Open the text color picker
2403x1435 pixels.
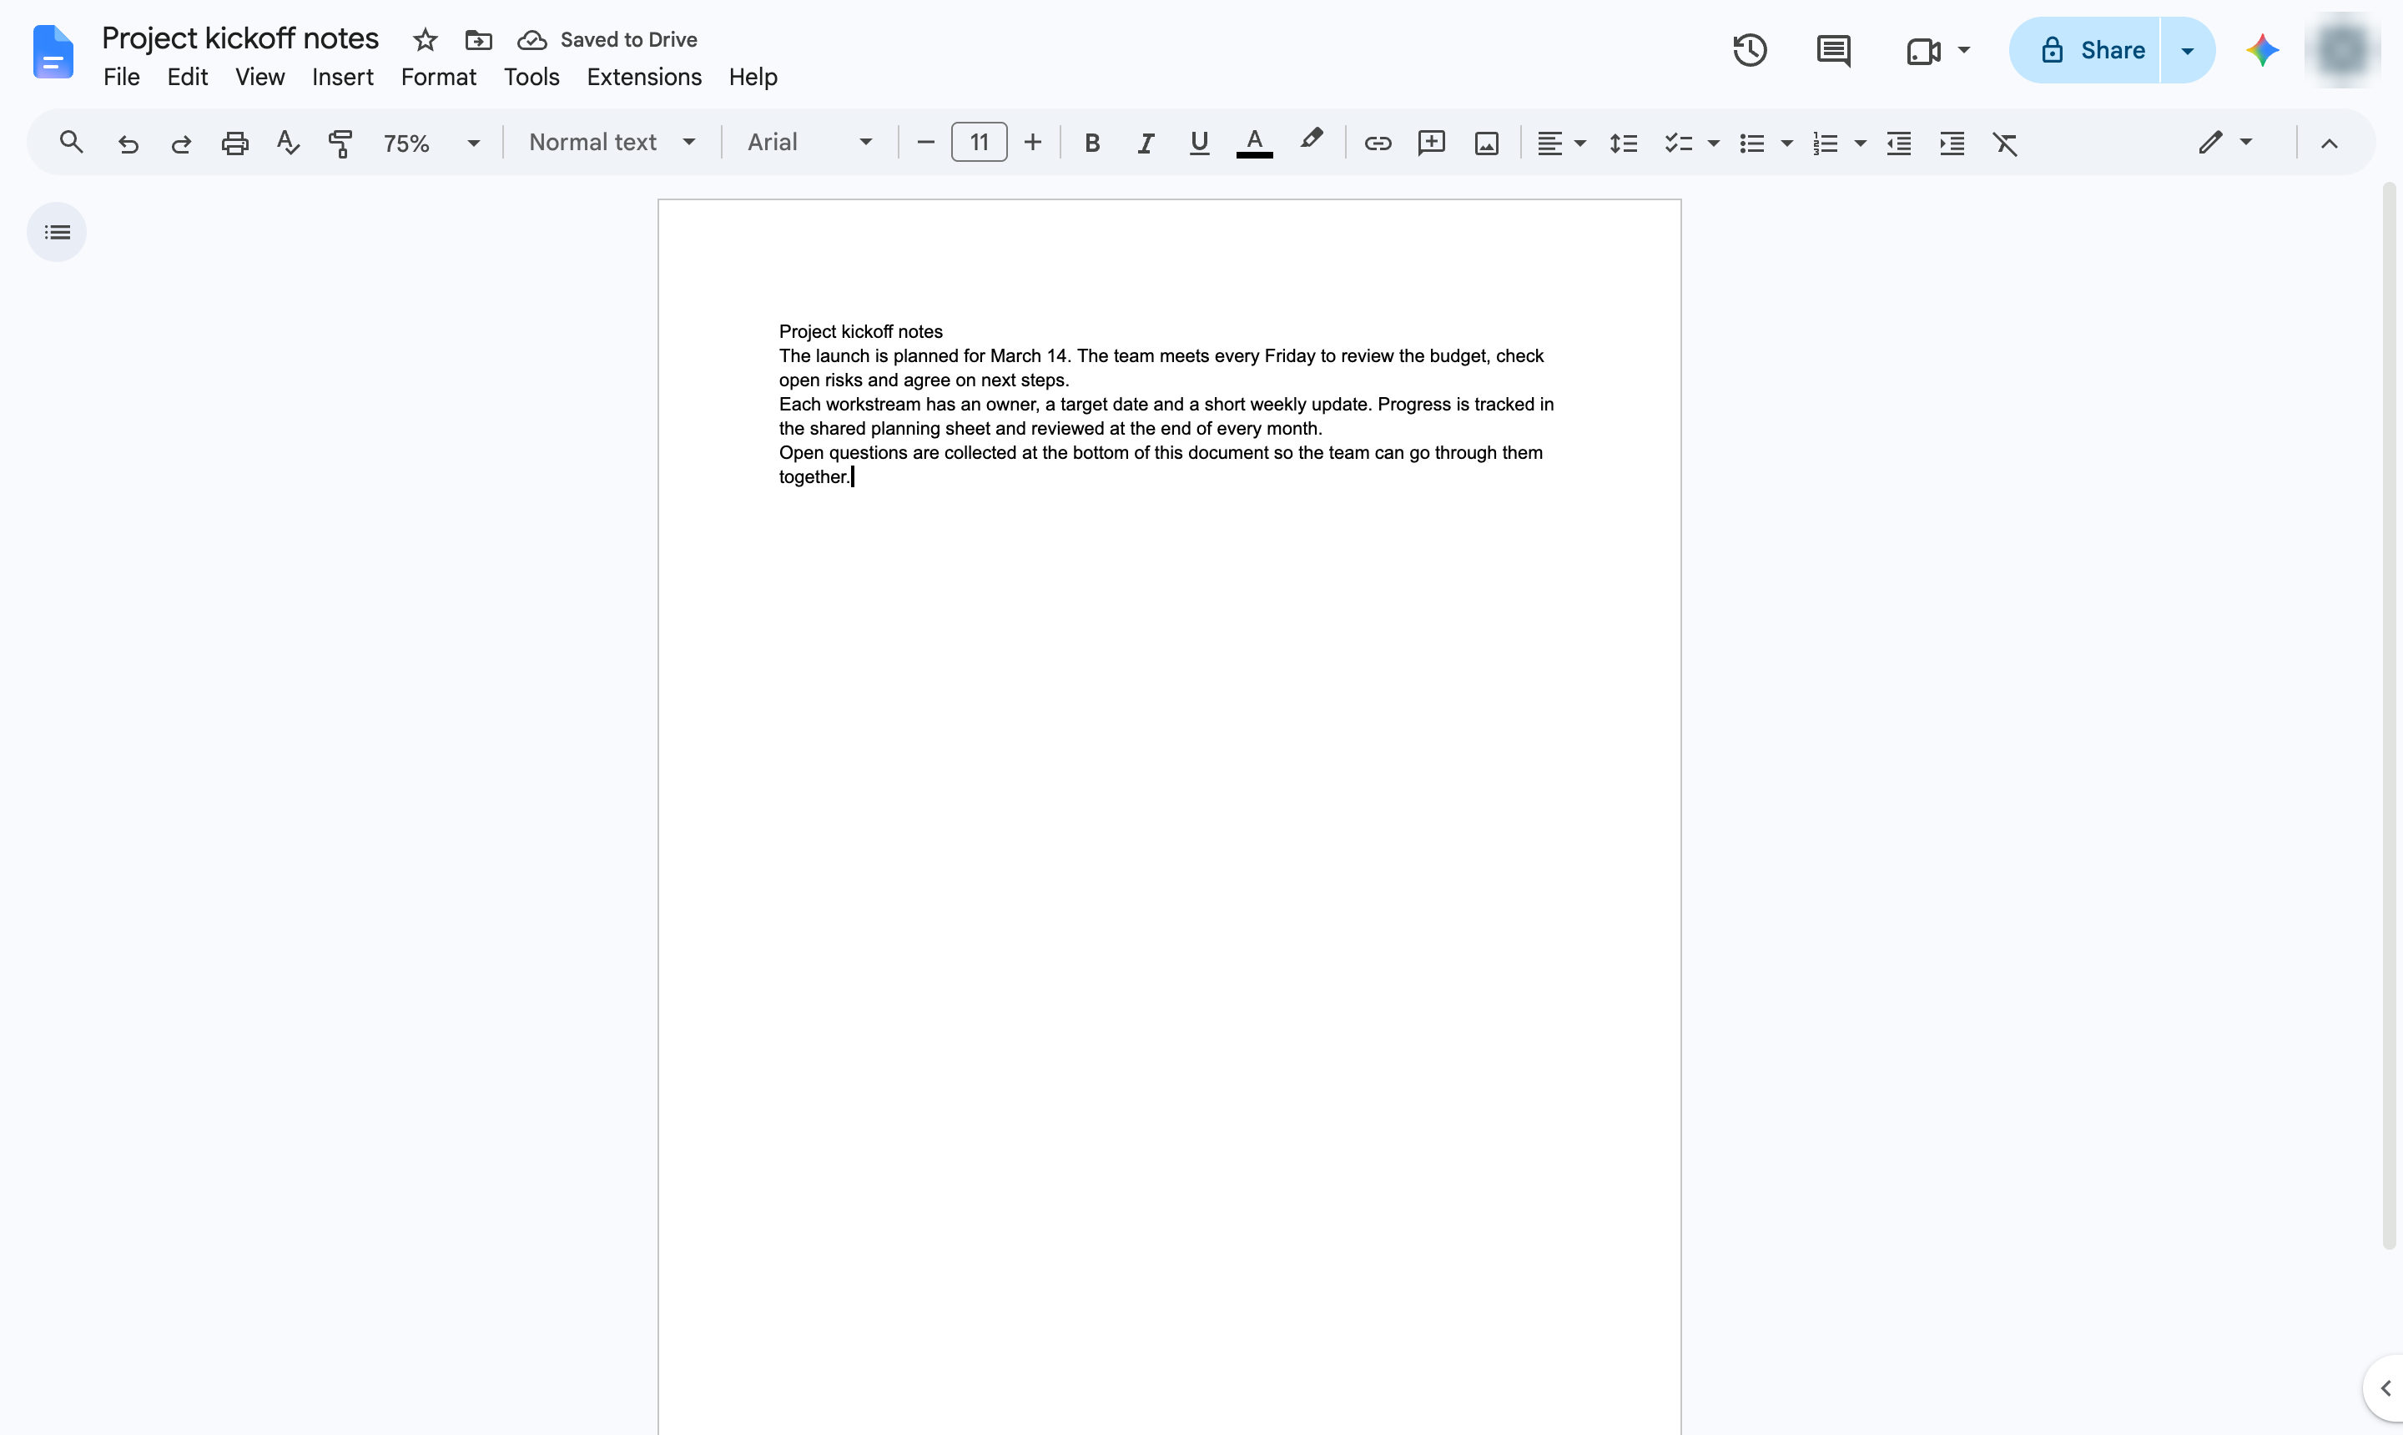(1254, 143)
